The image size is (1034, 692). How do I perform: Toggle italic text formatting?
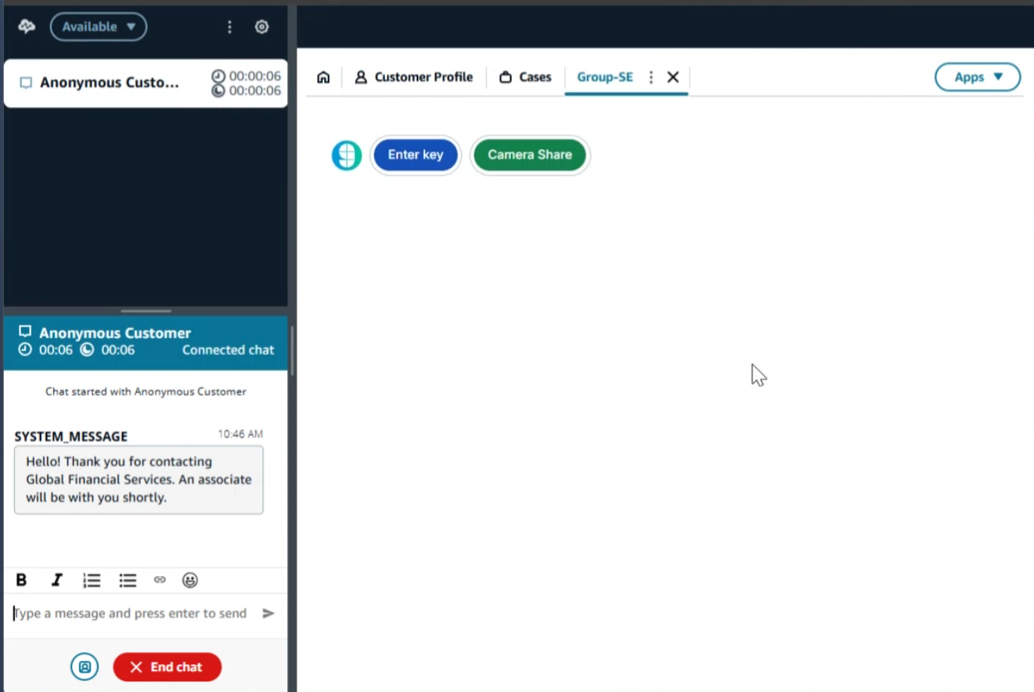57,580
